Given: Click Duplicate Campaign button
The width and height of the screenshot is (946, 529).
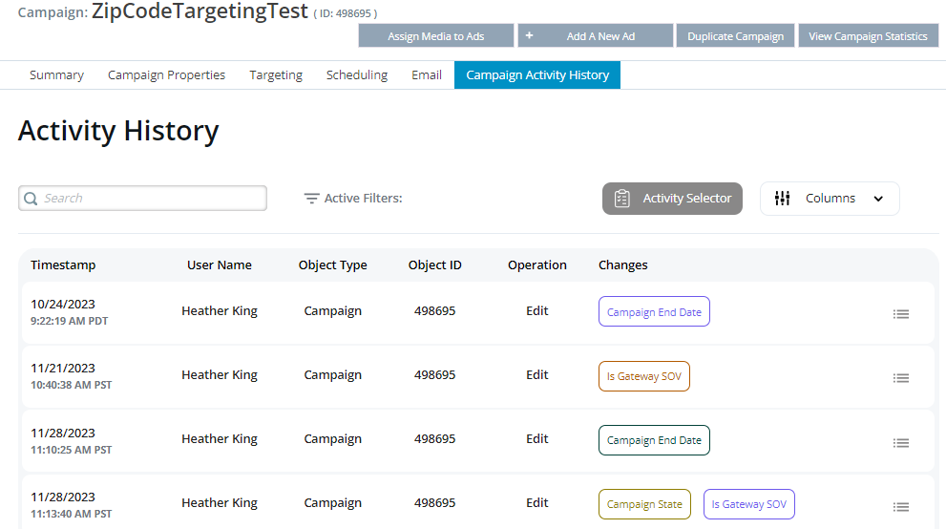Looking at the screenshot, I should (x=735, y=35).
